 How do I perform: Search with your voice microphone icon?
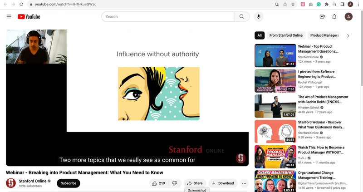pyautogui.click(x=259, y=17)
